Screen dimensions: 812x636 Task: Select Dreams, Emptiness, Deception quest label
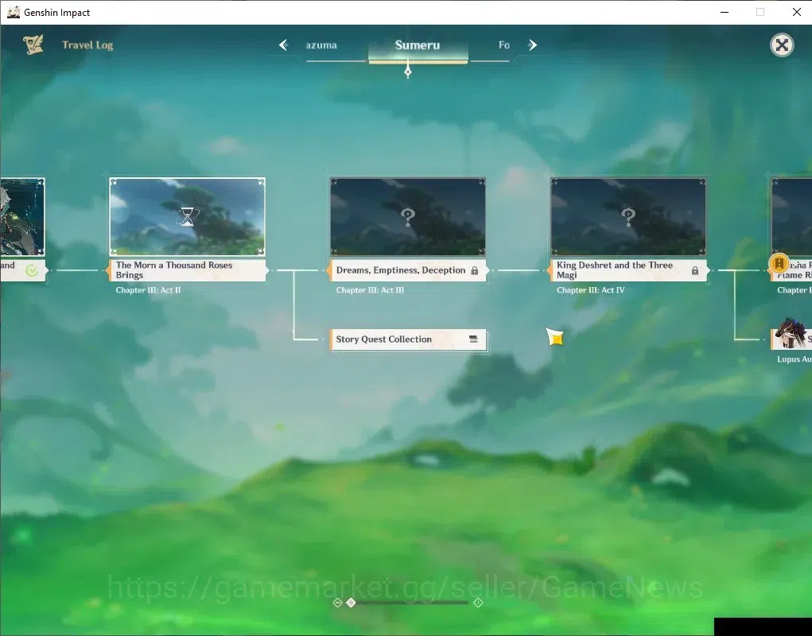(x=407, y=270)
